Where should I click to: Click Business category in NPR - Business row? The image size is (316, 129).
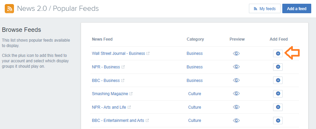click(x=194, y=67)
